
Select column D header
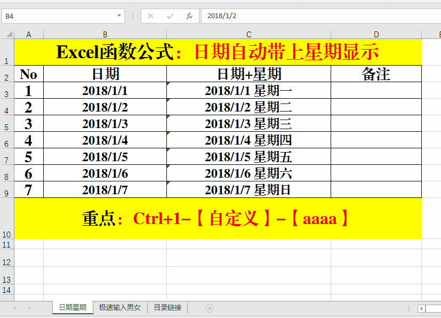pyautogui.click(x=376, y=34)
